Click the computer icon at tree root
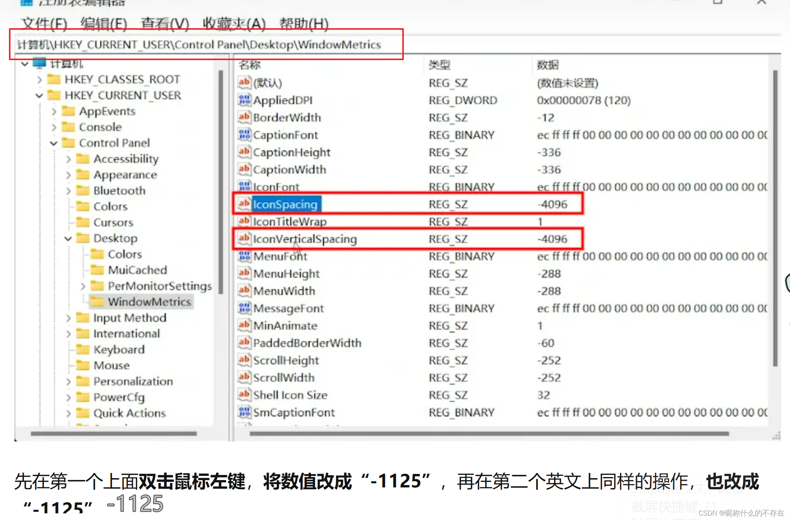Image resolution: width=790 pixels, height=520 pixels. coord(40,64)
